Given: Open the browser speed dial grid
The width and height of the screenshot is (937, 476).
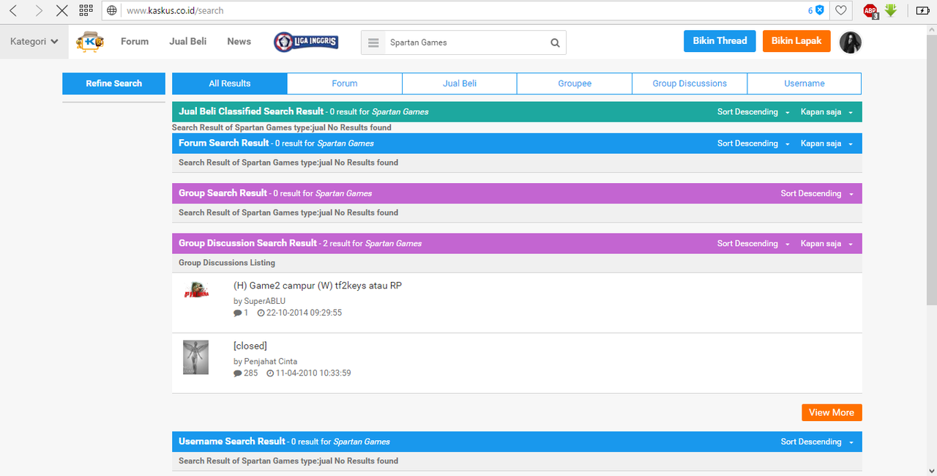Looking at the screenshot, I should (86, 10).
